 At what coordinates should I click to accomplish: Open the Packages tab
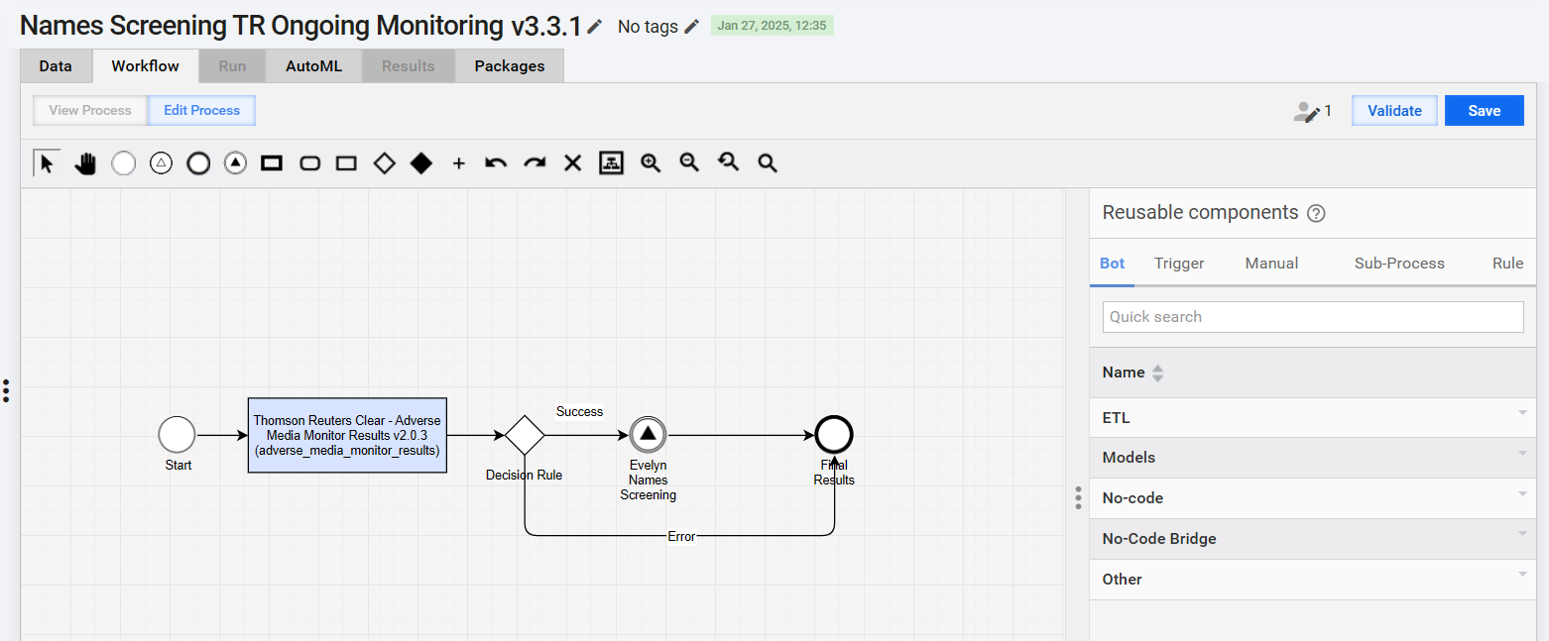coord(510,66)
